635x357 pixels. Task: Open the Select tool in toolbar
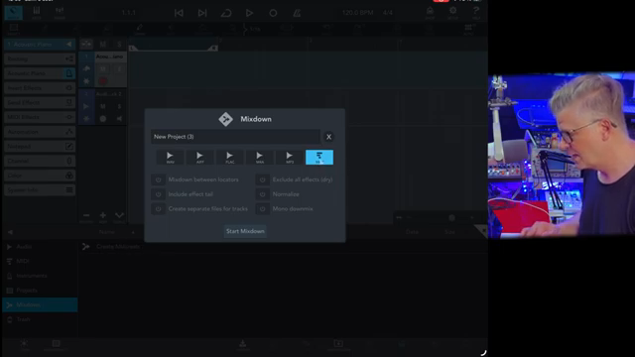pos(13,29)
